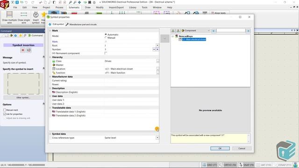Open the Import/Export tab
This screenshot has height=168, width=299.
click(116, 7)
